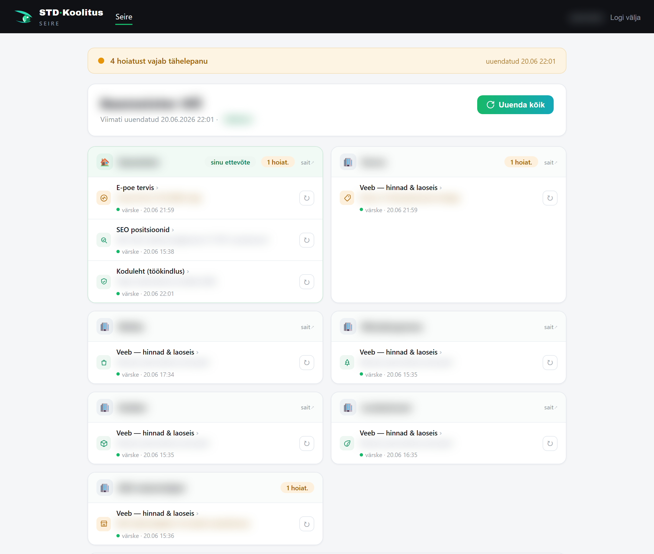654x554 pixels.
Task: Click the E-poe tervis pulse icon
Action: [104, 198]
